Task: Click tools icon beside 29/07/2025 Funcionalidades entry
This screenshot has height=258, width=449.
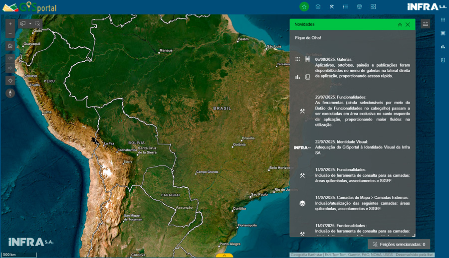Action: pyautogui.click(x=302, y=111)
